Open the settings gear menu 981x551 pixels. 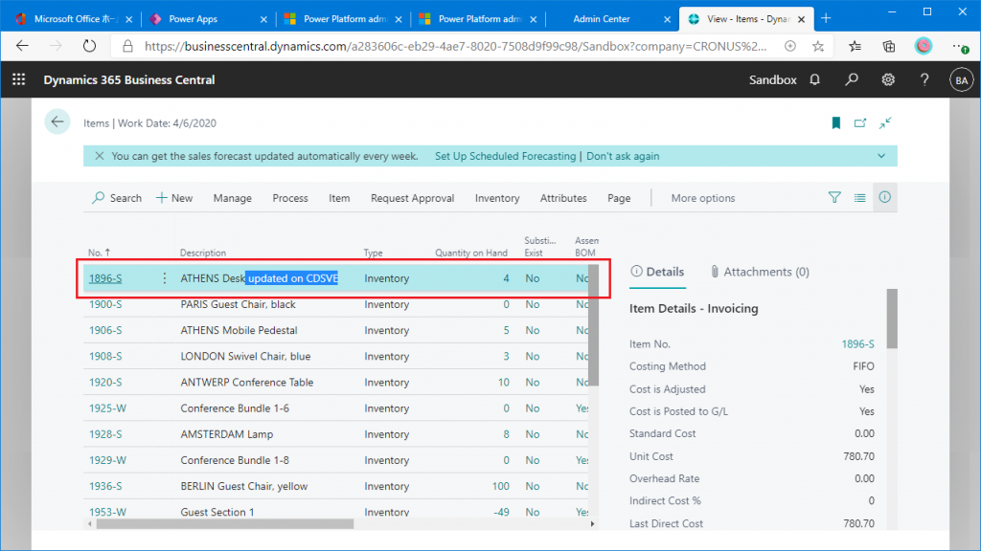point(888,79)
